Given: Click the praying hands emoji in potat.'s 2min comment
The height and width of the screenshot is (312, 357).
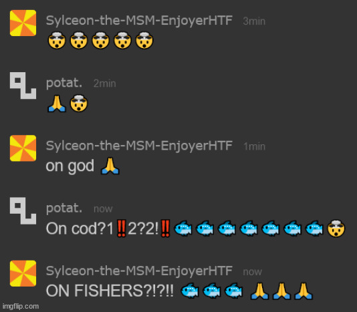Looking at the screenshot, I should point(57,104).
